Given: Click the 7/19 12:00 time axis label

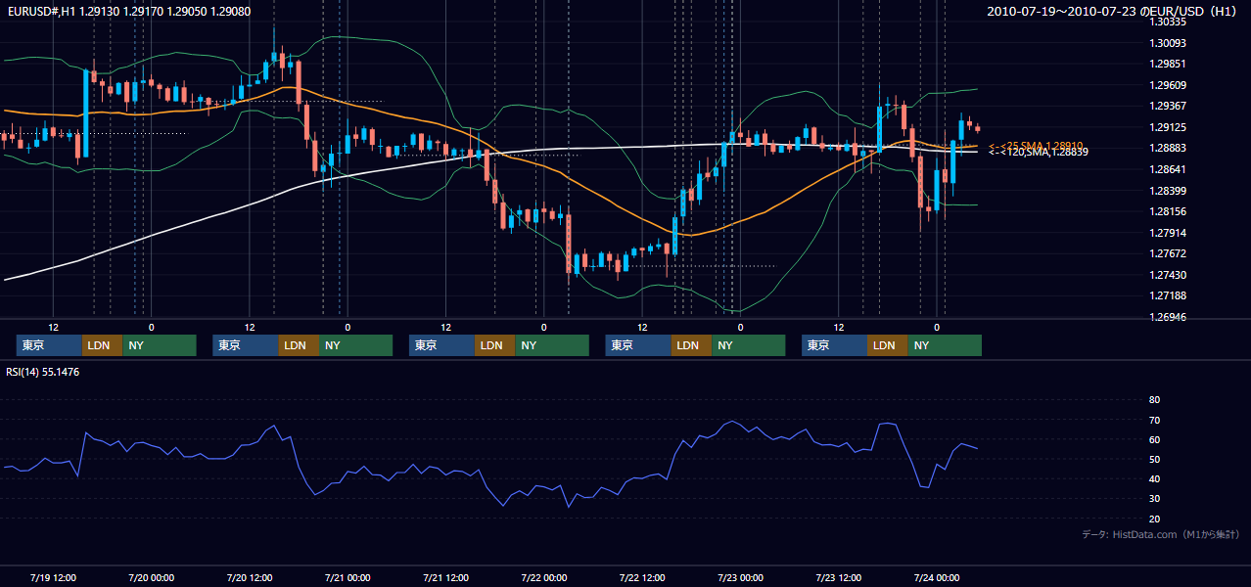Looking at the screenshot, I should [x=54, y=577].
